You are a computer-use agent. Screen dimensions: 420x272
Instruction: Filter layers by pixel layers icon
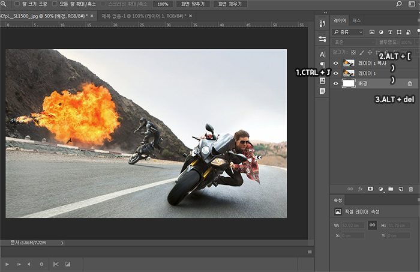click(372, 32)
